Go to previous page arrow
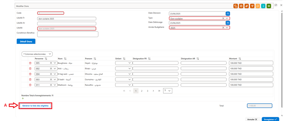 pos(130,91)
